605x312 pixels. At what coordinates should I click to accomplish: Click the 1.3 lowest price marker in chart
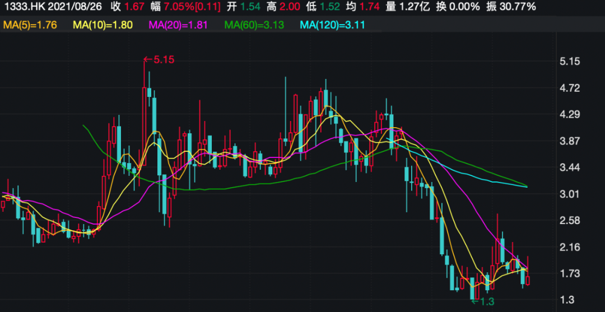(483, 302)
